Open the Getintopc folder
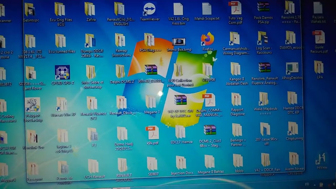 coord(31,9)
